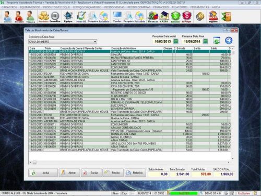Image resolution: width=261 pixels, height=196 pixels.
Task: Open the Financeiro money icon
Action: point(153,17)
